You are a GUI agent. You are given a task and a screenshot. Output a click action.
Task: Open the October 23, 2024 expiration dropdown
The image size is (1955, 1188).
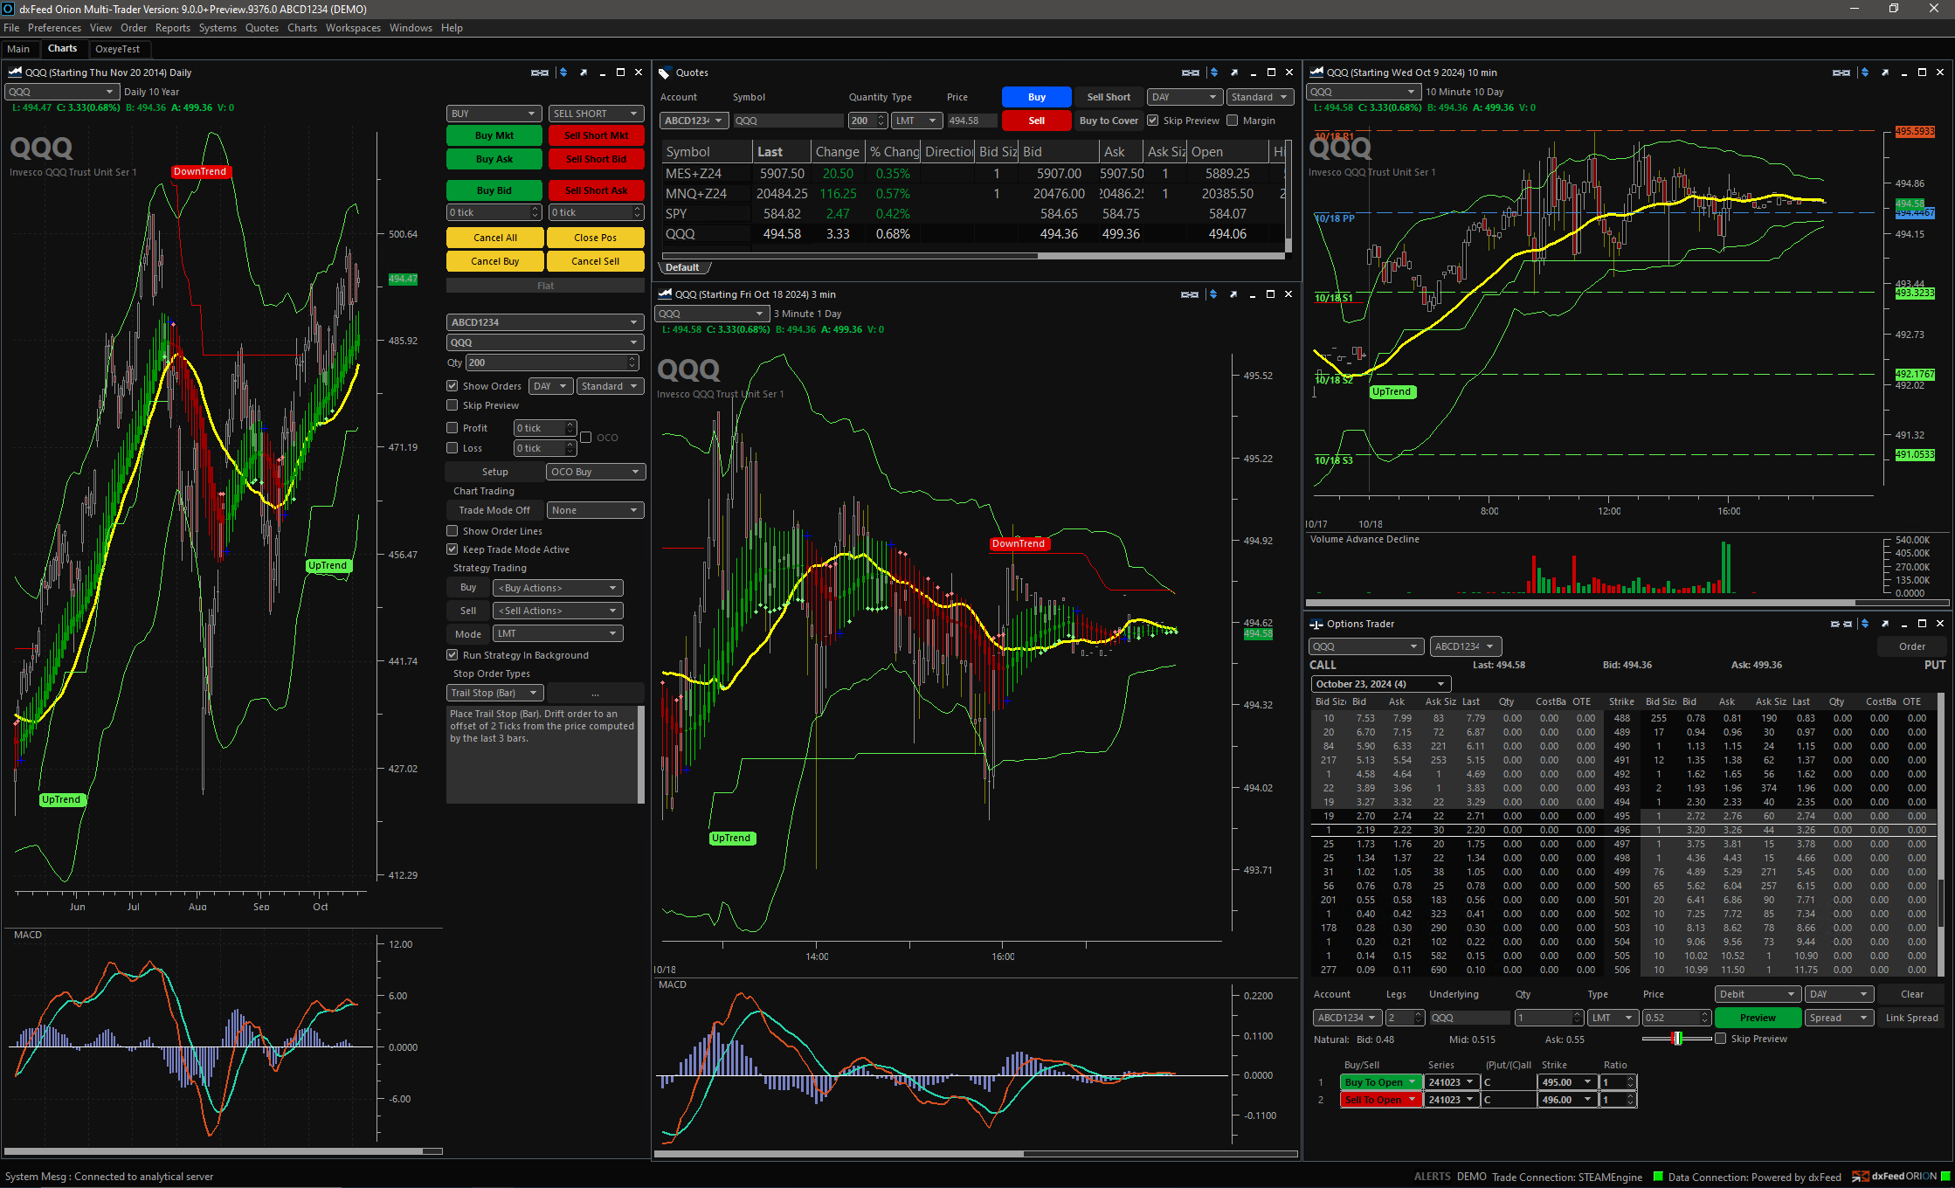1380,683
